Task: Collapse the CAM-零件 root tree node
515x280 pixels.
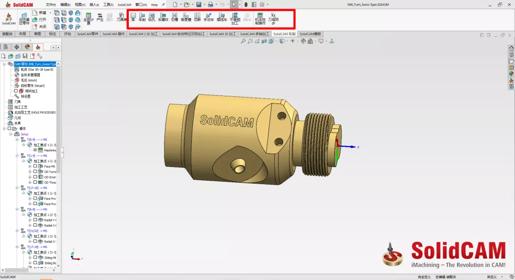Action: point(4,64)
